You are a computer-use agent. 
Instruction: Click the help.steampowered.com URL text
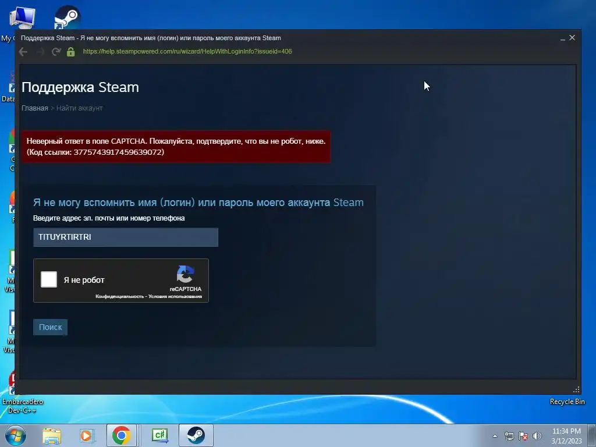pyautogui.click(x=187, y=51)
